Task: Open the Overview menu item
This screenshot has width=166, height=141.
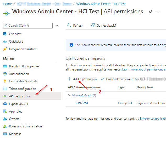Action: point(15,34)
